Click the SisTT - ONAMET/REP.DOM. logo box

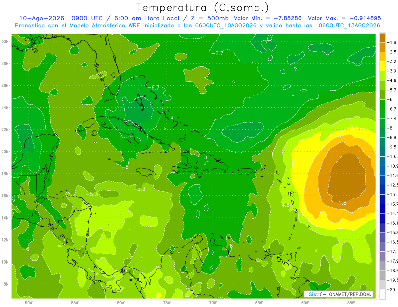click(x=338, y=294)
